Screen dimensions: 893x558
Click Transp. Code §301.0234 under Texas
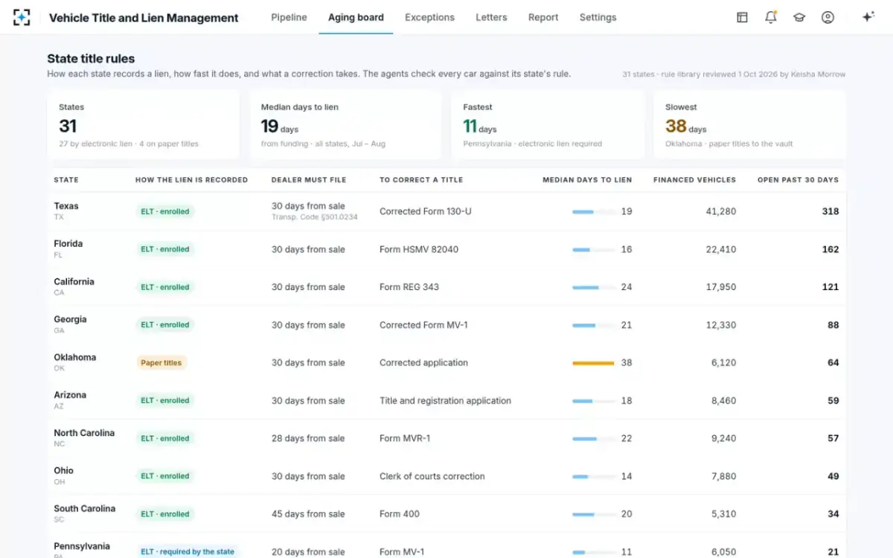tap(315, 217)
